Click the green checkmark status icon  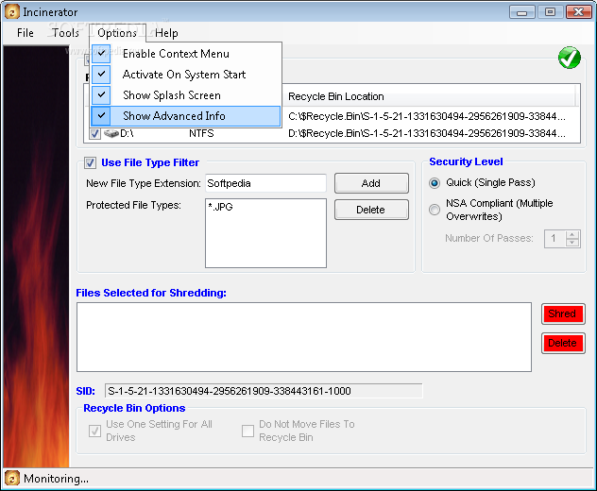[x=570, y=58]
